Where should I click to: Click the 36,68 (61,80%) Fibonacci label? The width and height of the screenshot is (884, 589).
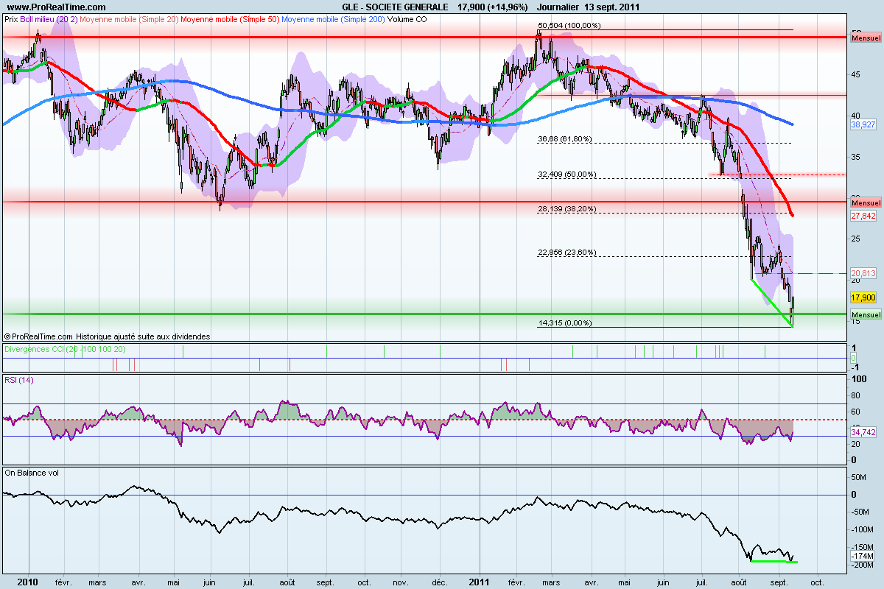point(565,138)
